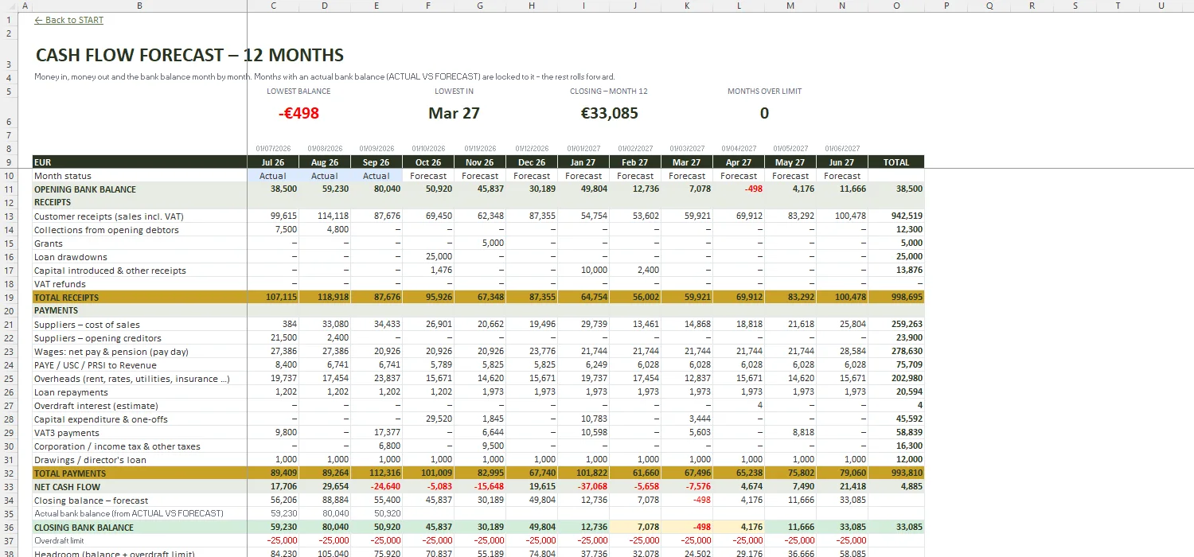
Task: Select column O header
Action: tap(896, 6)
